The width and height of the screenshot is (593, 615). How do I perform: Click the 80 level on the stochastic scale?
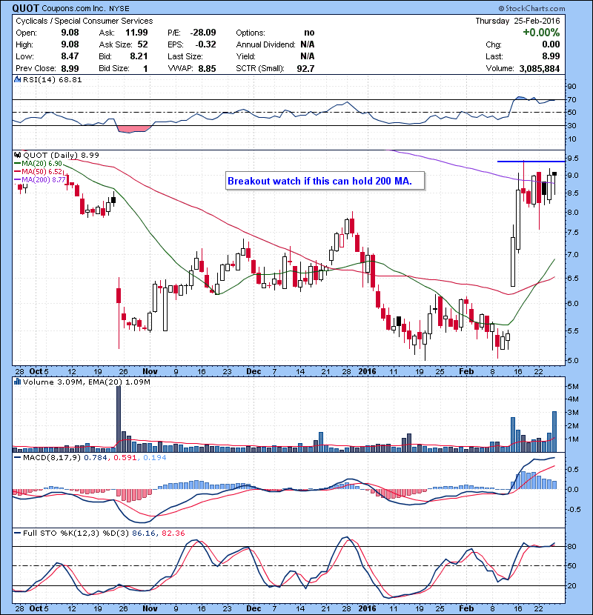point(572,546)
